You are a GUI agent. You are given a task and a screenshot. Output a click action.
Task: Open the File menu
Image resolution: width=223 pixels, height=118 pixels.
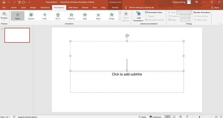point(4,8)
